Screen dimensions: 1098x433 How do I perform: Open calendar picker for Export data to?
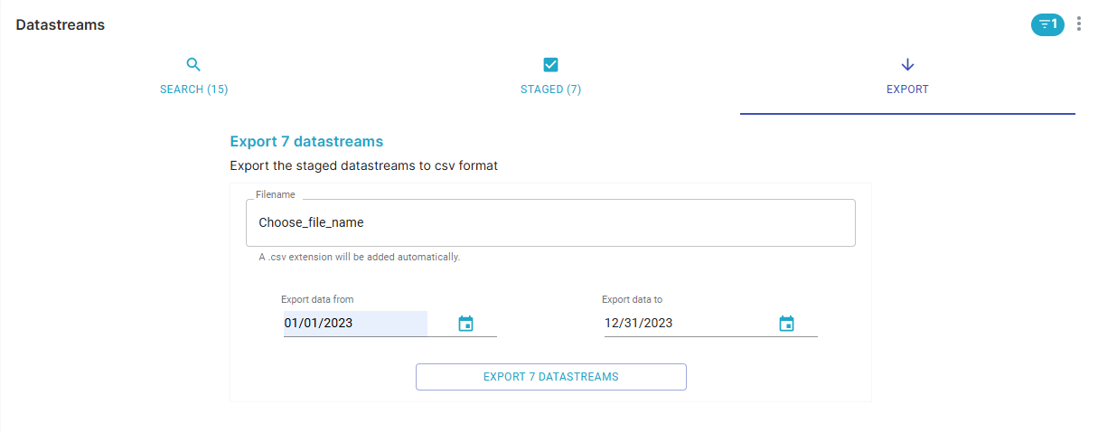point(786,324)
